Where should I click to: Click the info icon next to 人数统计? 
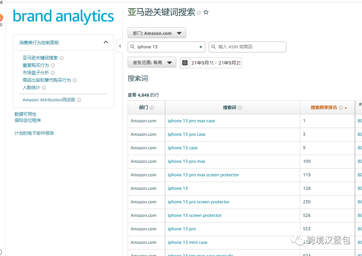click(44, 87)
